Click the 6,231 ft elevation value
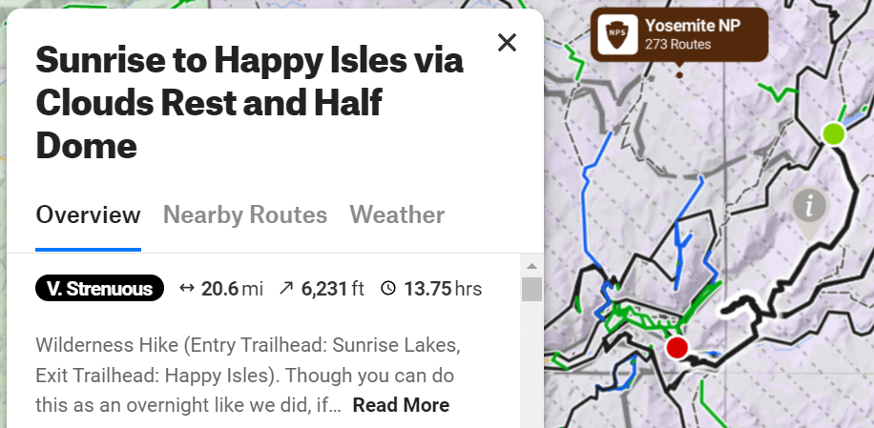874x428 pixels. [x=333, y=288]
